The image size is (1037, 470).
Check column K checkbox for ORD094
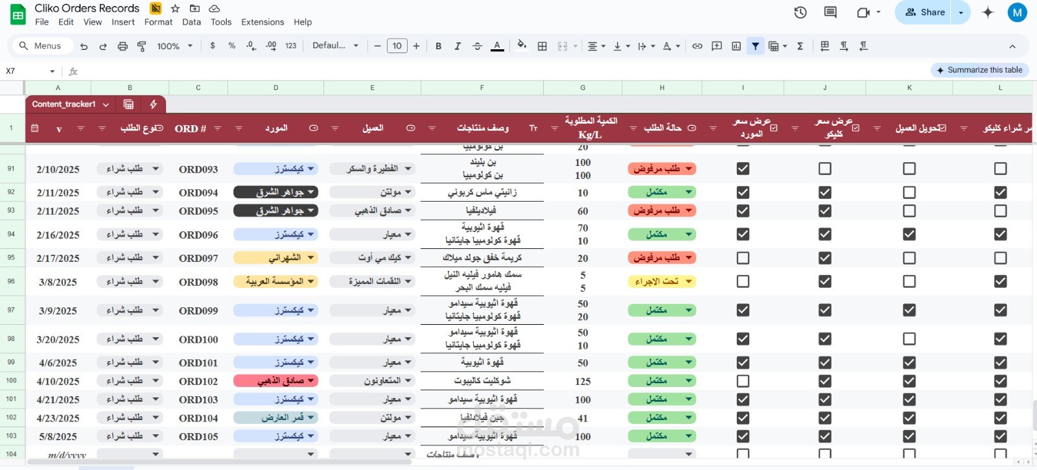click(909, 193)
